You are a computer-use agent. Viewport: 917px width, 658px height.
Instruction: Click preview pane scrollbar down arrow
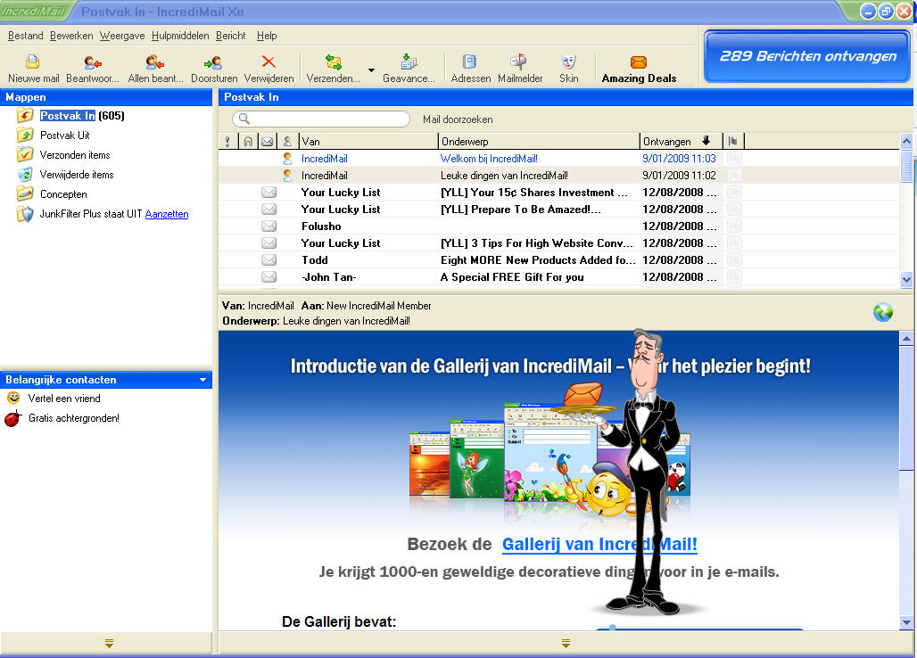click(906, 622)
